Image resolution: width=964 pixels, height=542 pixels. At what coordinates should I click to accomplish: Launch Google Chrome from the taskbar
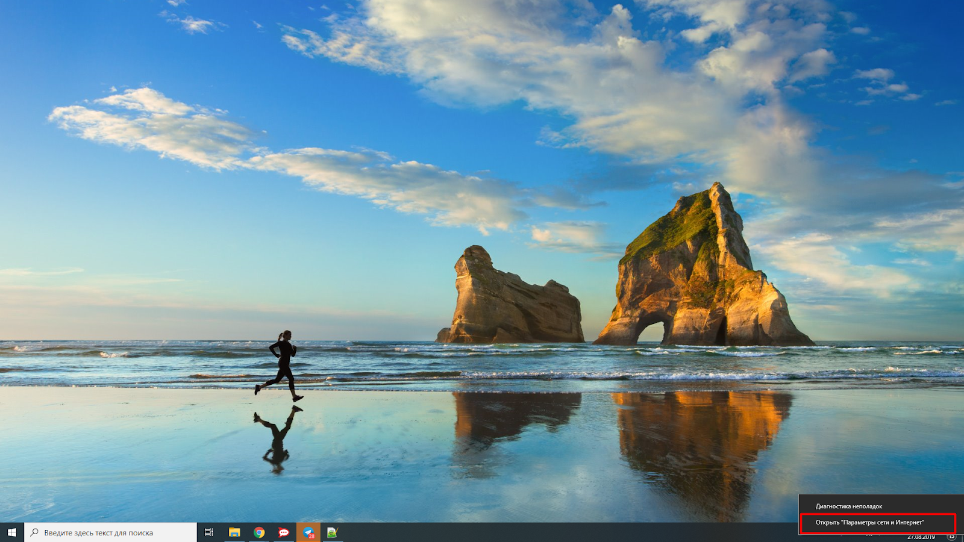(259, 532)
